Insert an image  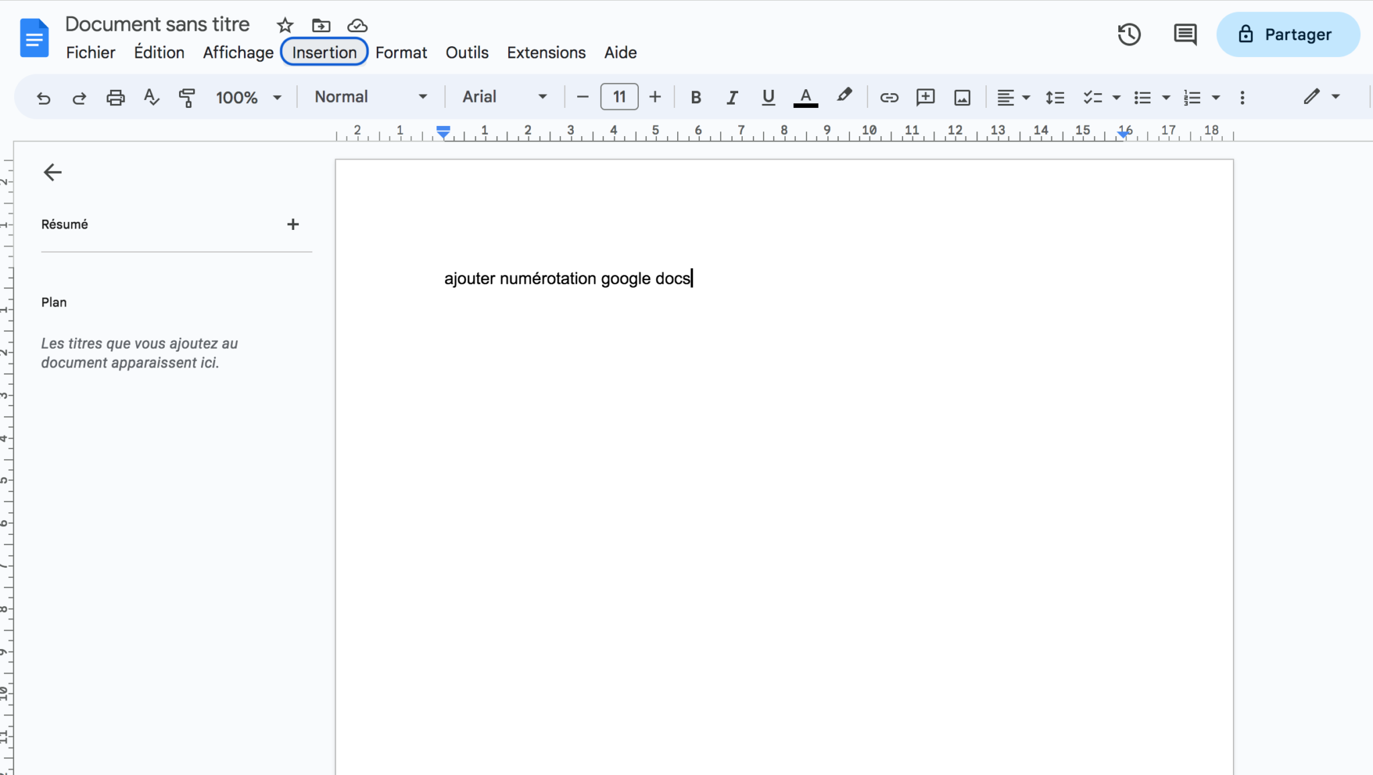click(961, 97)
